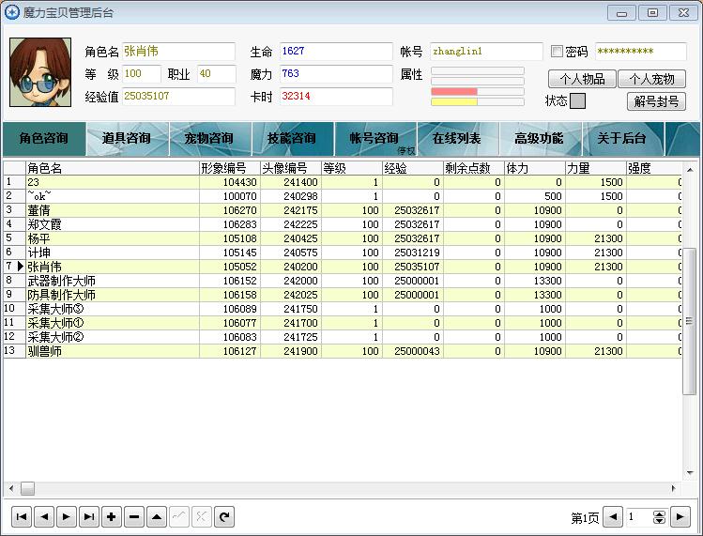Click the 个人物品 button
The height and width of the screenshot is (536, 703).
[x=582, y=80]
